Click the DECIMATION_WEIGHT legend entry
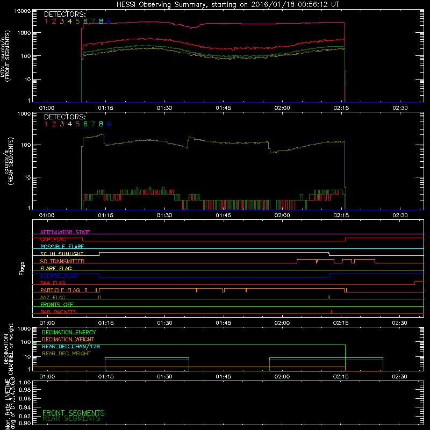 (x=68, y=339)
